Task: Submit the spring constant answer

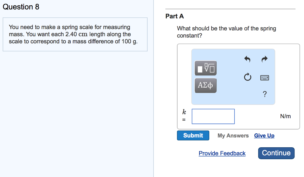Action: coord(193,135)
